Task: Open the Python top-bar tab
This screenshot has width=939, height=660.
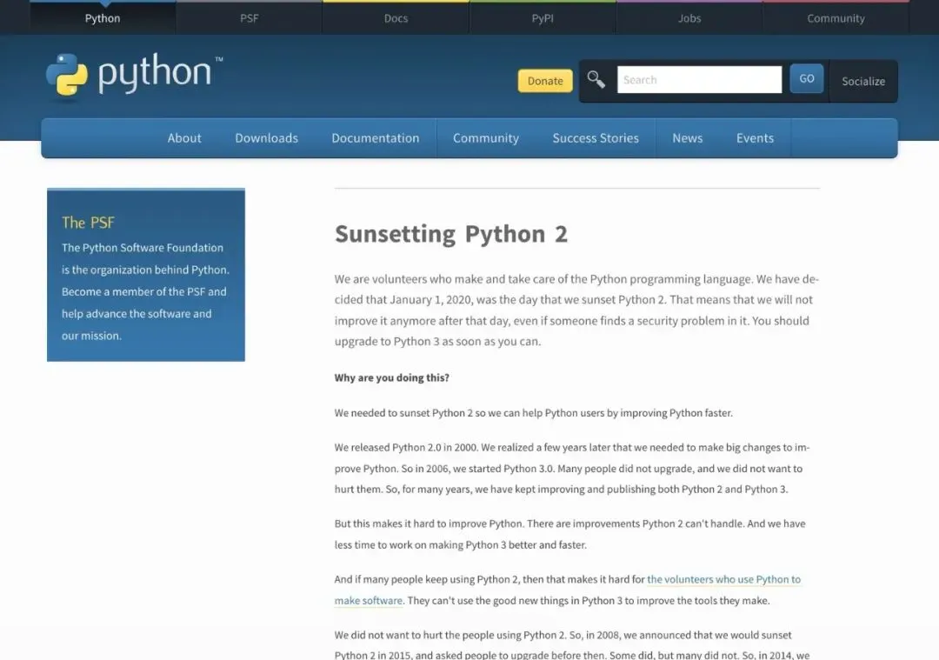Action: (x=103, y=18)
